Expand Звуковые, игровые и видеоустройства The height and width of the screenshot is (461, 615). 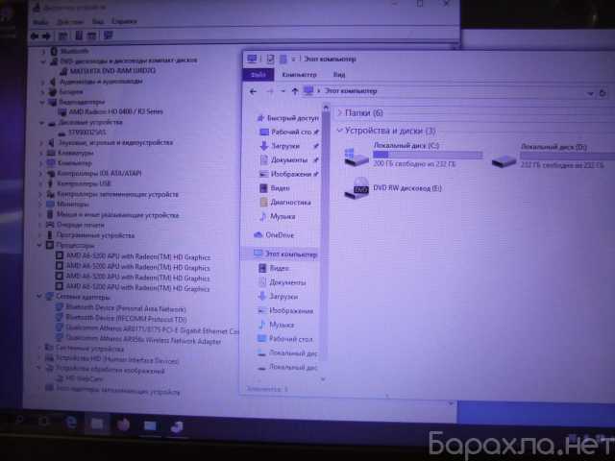click(x=41, y=143)
